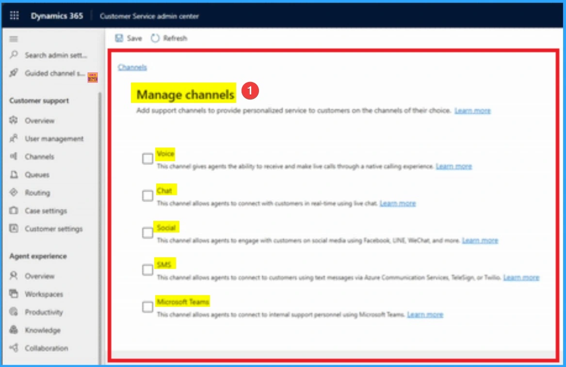Screen dimensions: 566x367
Task: Click the Productivity icon
Action: click(14, 312)
